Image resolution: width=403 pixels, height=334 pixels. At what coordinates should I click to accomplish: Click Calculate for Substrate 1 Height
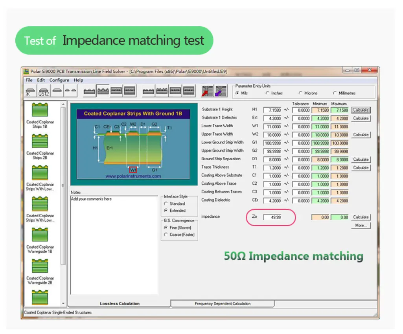(x=361, y=110)
